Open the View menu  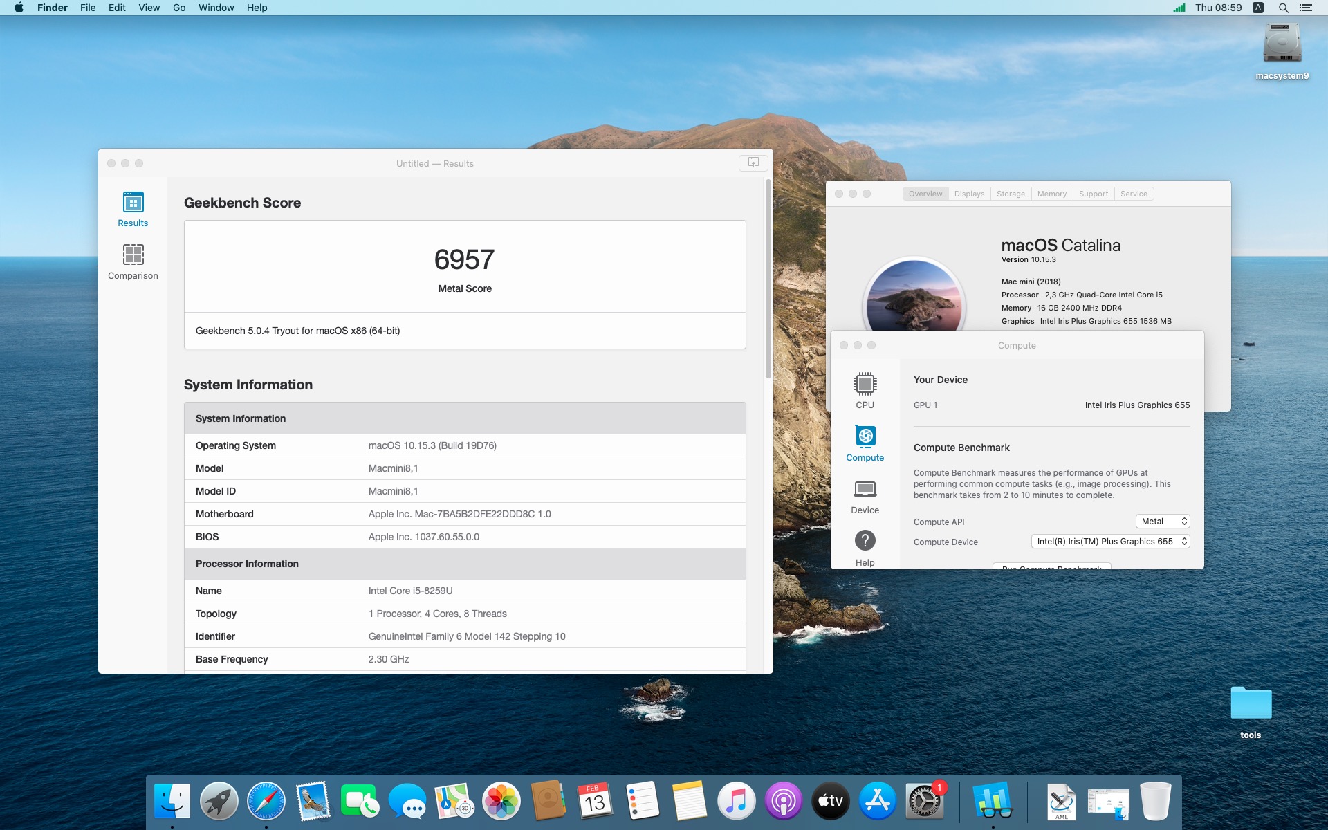(149, 8)
